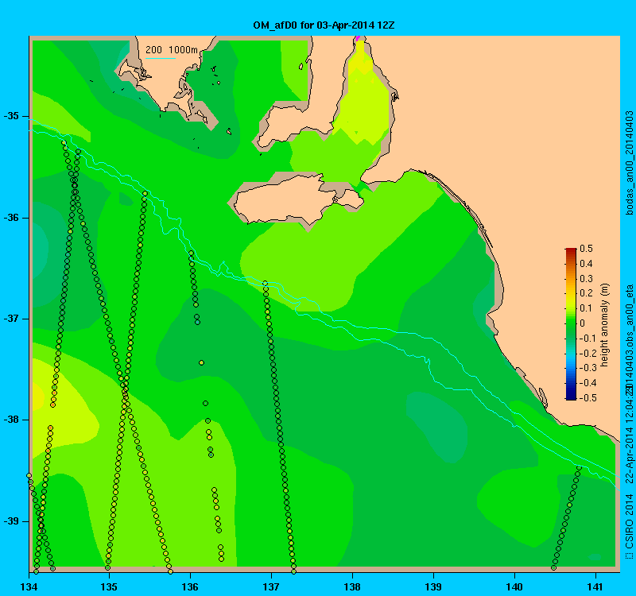
Task: Click the '-0.3' colorbar tick label
Action: (x=588, y=368)
